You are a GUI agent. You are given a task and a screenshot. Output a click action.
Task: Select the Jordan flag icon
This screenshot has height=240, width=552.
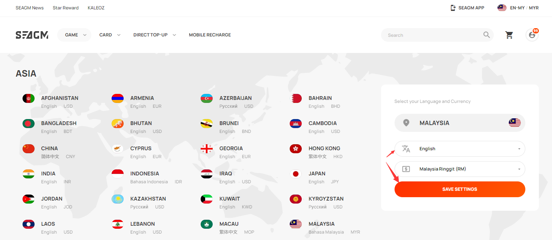pos(29,199)
